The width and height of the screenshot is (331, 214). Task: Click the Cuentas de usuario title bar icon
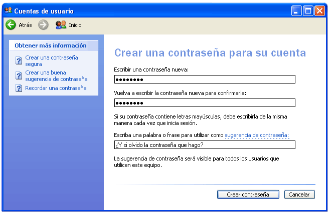pos(8,10)
